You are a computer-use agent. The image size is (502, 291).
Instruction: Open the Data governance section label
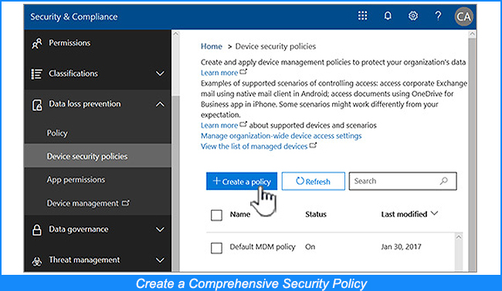pos(79,229)
